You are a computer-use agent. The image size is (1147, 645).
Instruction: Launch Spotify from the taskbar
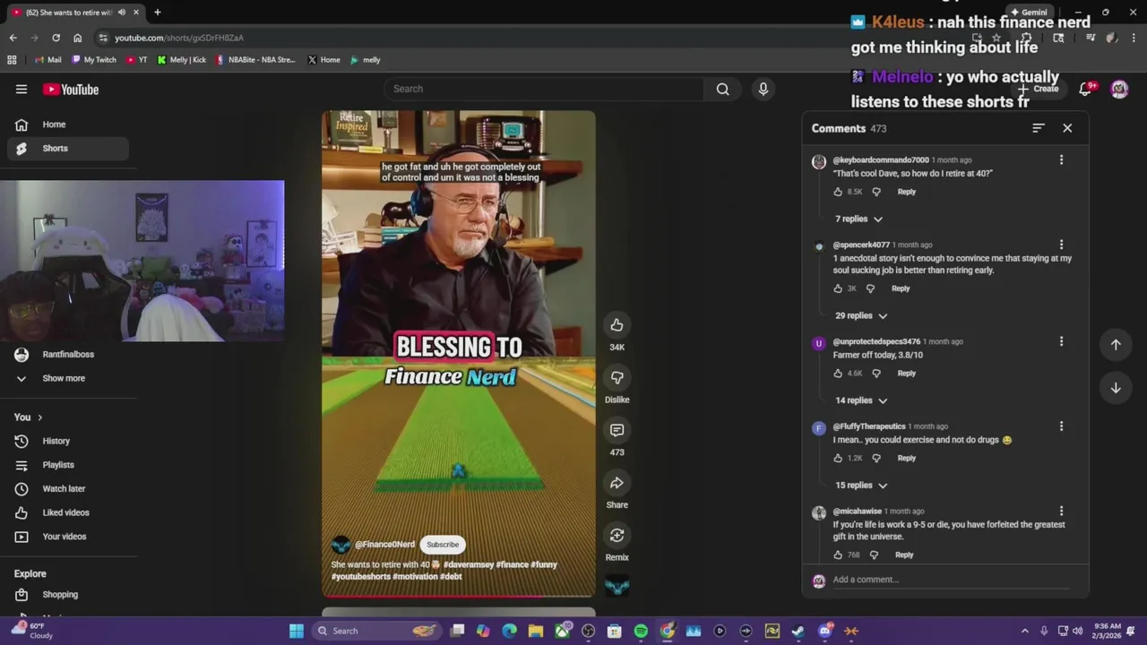pyautogui.click(x=641, y=631)
